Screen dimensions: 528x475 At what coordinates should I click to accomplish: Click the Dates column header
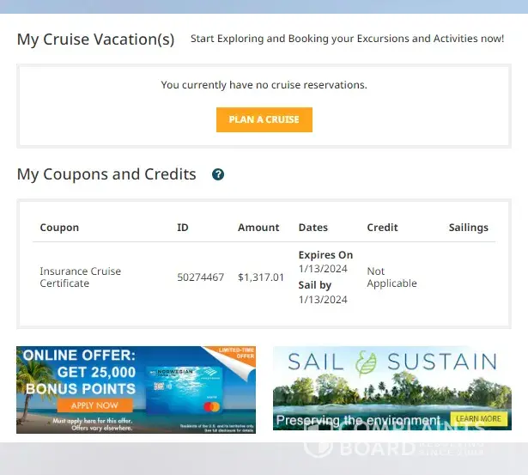pos(313,228)
